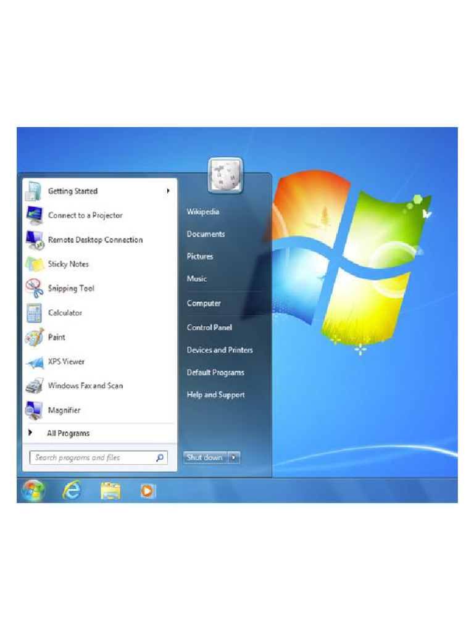Image resolution: width=474 pixels, height=632 pixels.
Task: Click the Sticky Notes icon
Action: tap(35, 264)
